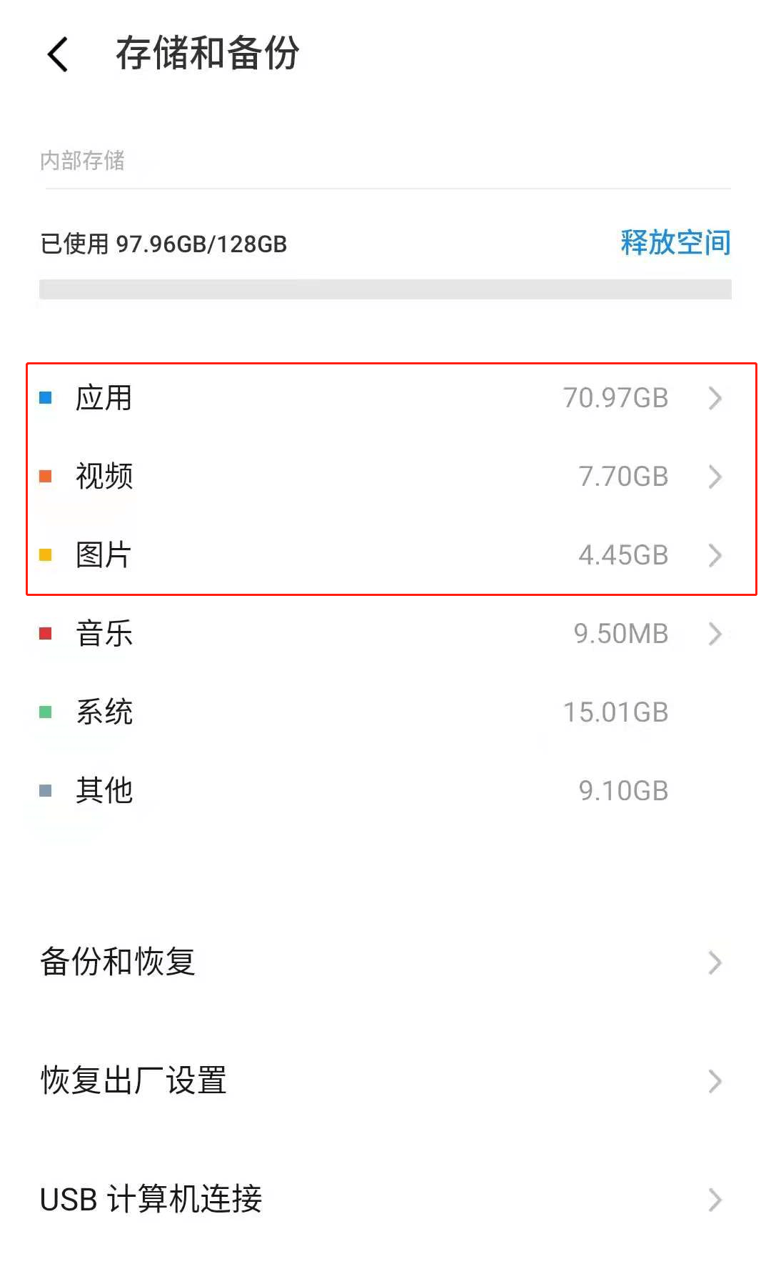Open 释放空间 to free up storage
This screenshot has height=1274, width=771.
[x=675, y=243]
